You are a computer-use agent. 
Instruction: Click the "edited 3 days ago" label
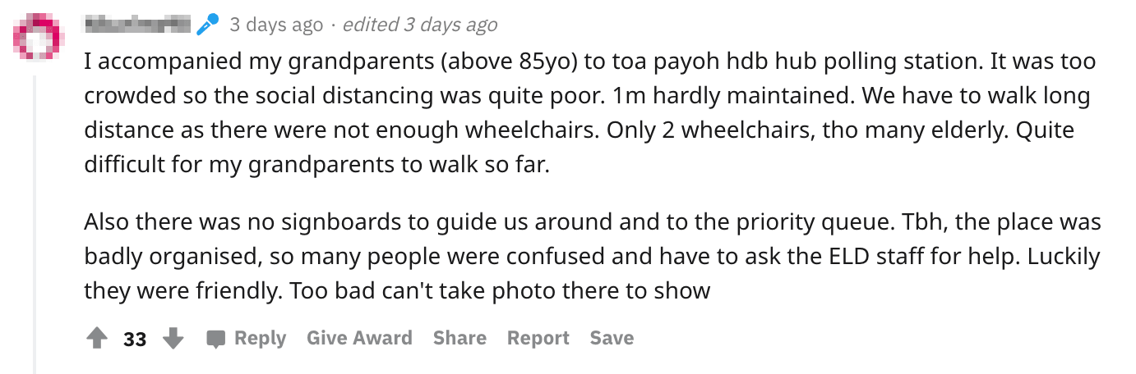click(x=419, y=25)
